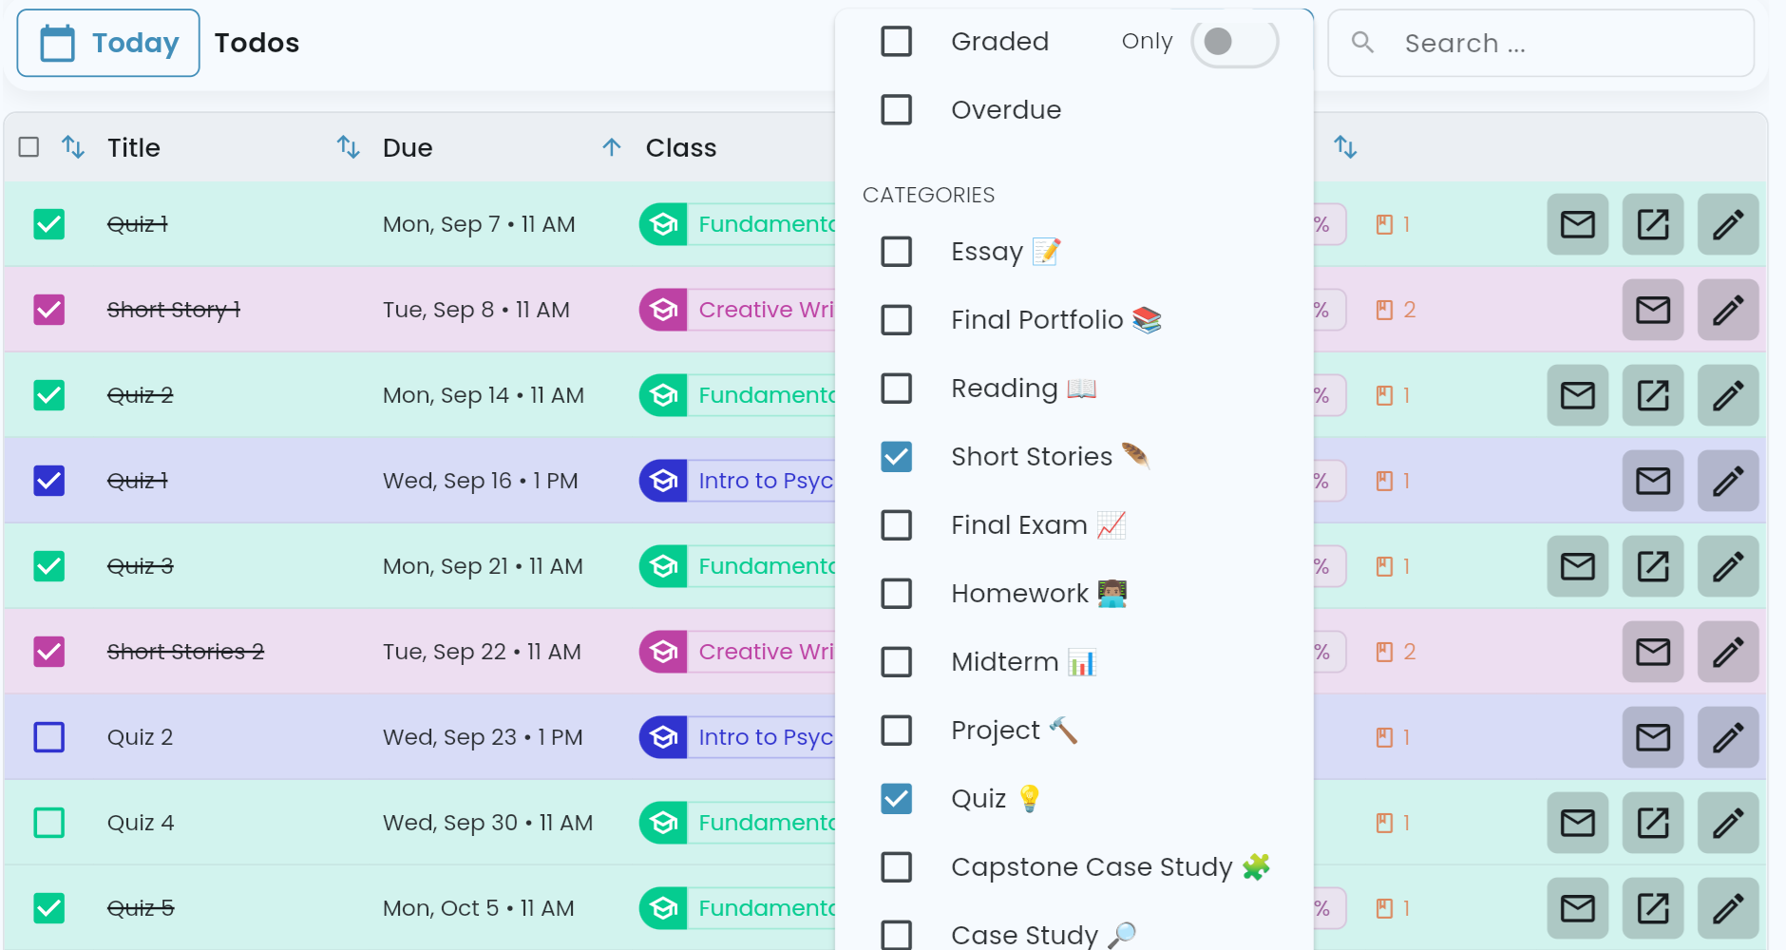Edit Short Story 1 with the pencil icon

pyautogui.click(x=1727, y=310)
